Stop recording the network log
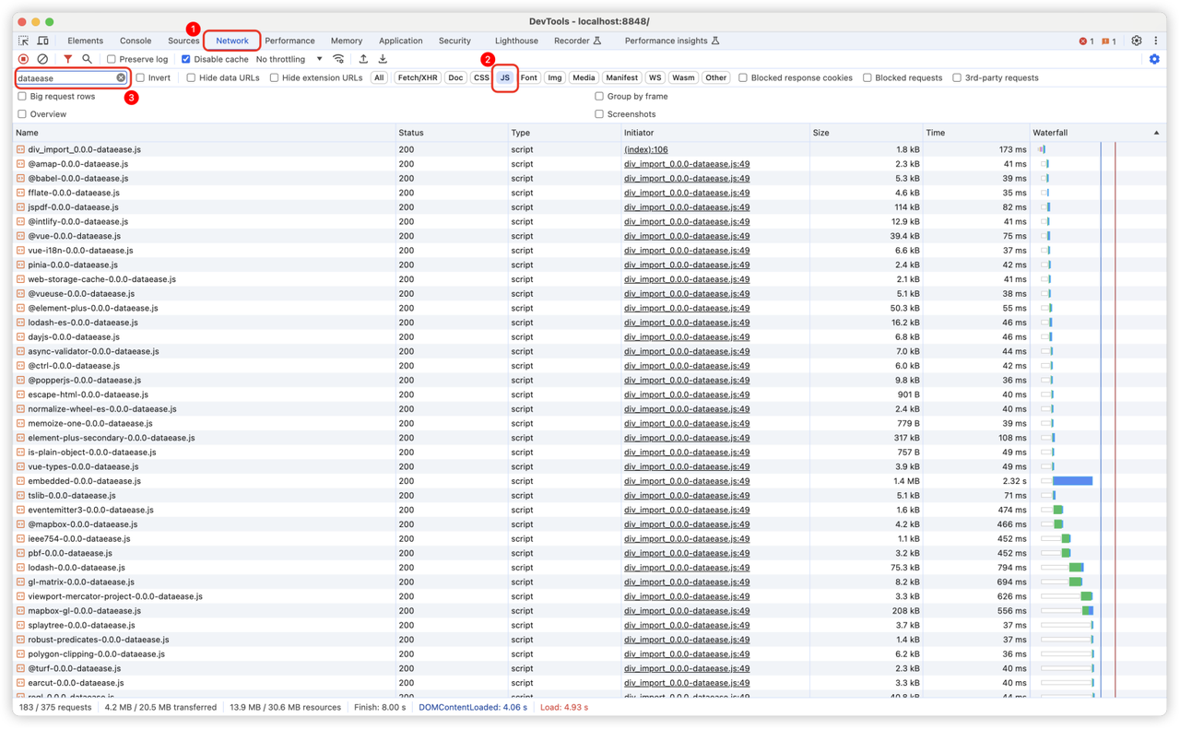Image resolution: width=1180 pixels, height=729 pixels. point(24,59)
